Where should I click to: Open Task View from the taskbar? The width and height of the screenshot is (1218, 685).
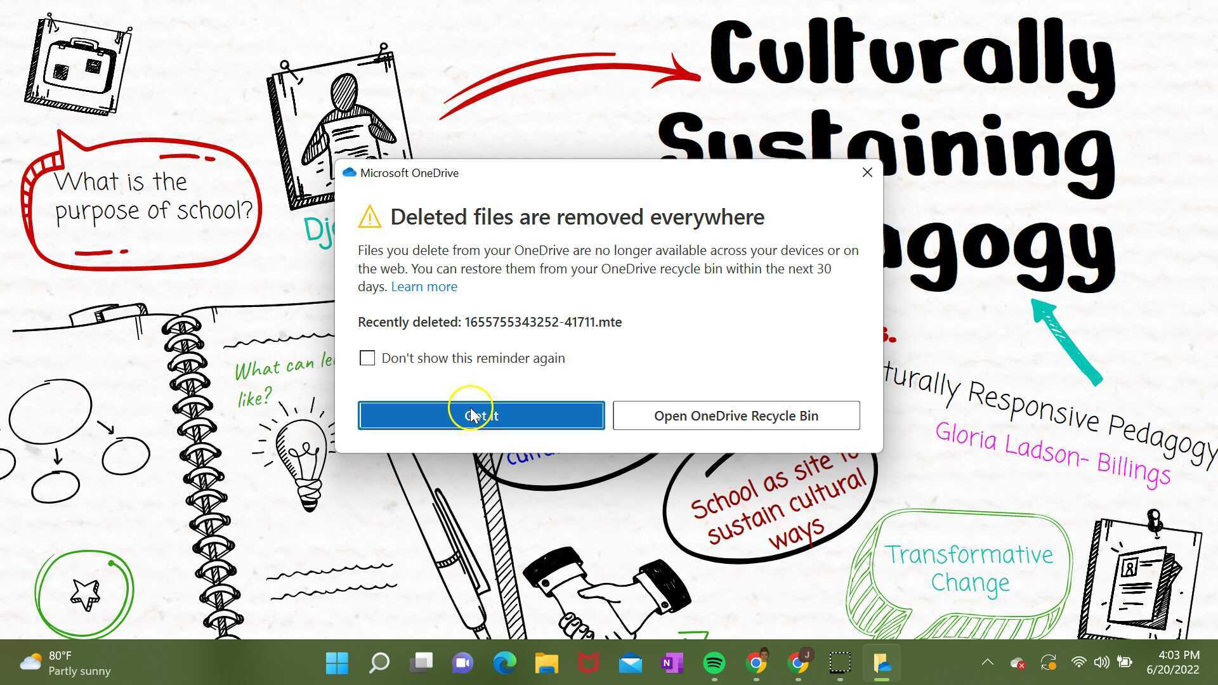[421, 663]
